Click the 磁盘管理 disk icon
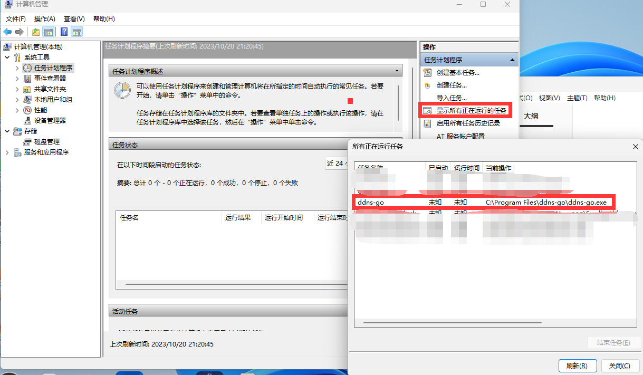Screen dimensions: 643x375 click(x=27, y=142)
